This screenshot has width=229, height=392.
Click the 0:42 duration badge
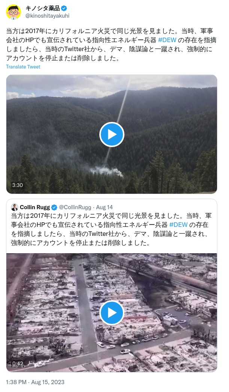(18, 363)
